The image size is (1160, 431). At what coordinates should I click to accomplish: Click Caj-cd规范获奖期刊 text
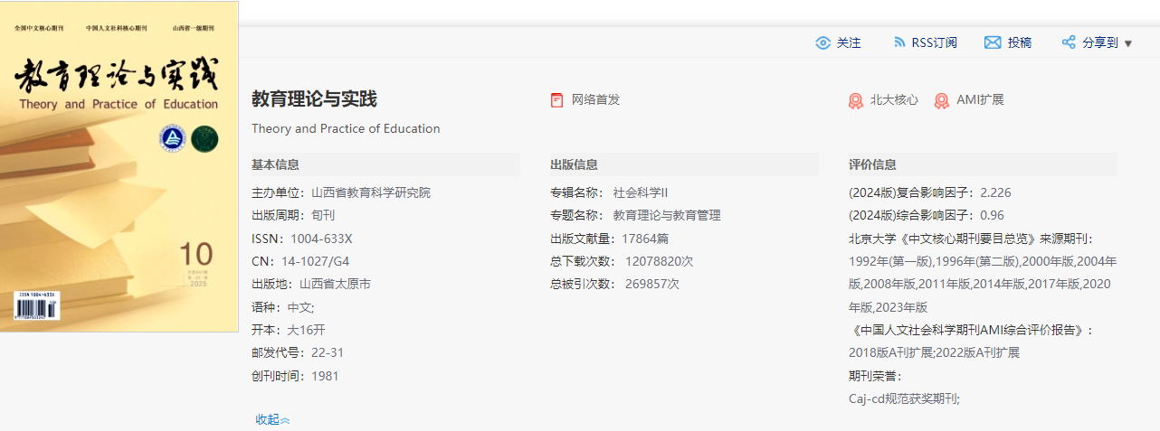point(904,398)
